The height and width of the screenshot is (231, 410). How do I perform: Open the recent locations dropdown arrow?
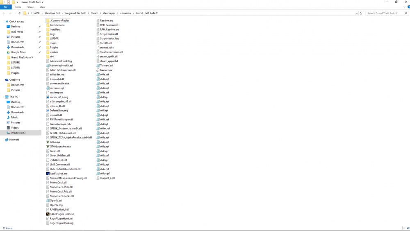tap(15, 14)
